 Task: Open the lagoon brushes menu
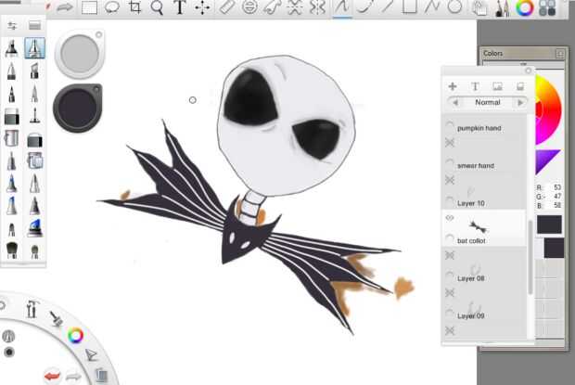(57, 318)
